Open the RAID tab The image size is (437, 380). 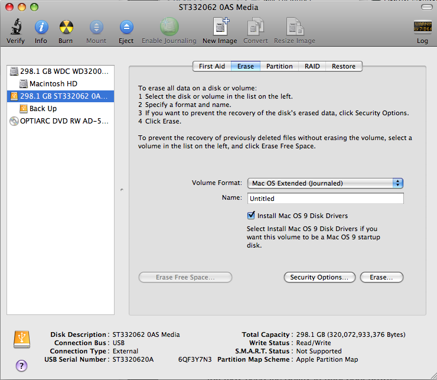[x=312, y=66]
